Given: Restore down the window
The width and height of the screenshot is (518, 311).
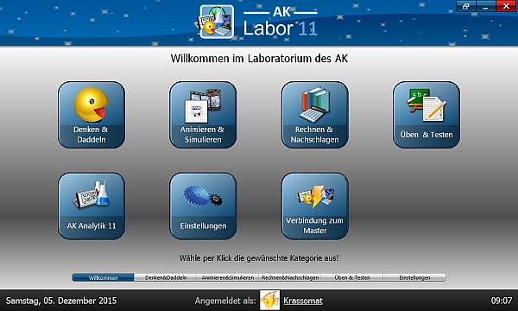Looking at the screenshot, I should point(466,6).
